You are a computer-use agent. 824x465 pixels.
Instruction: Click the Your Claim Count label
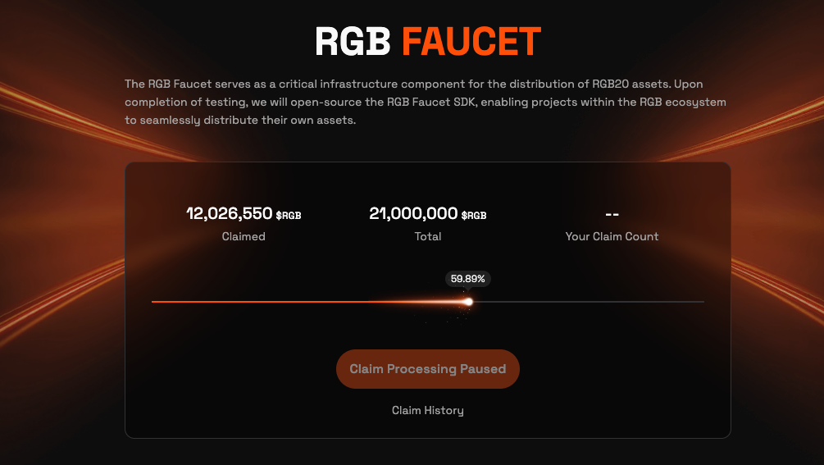click(612, 236)
